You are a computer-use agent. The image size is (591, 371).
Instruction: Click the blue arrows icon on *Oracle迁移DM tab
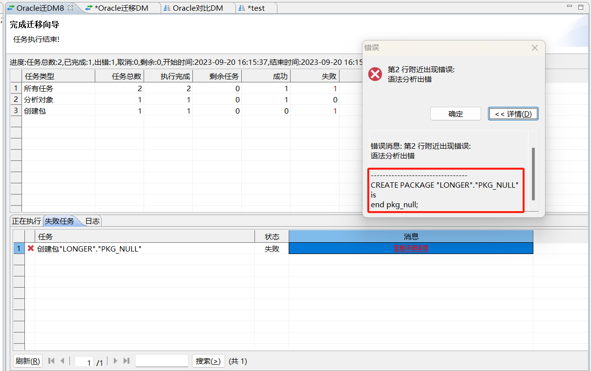(x=88, y=7)
